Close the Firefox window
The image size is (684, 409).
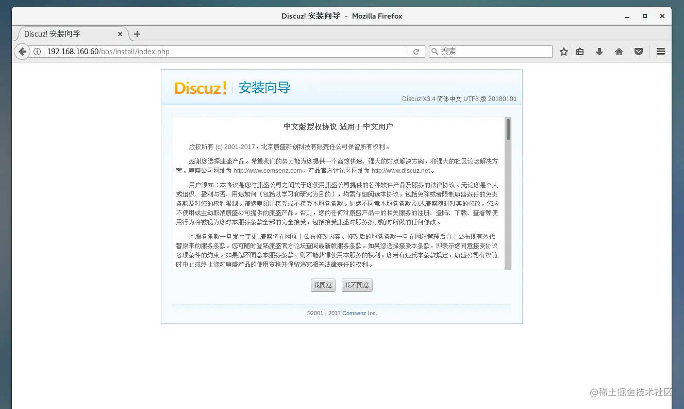[662, 16]
